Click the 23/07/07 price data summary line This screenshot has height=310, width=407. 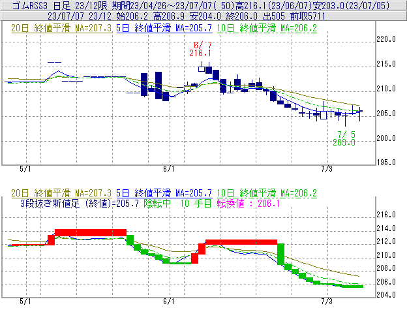click(187, 16)
